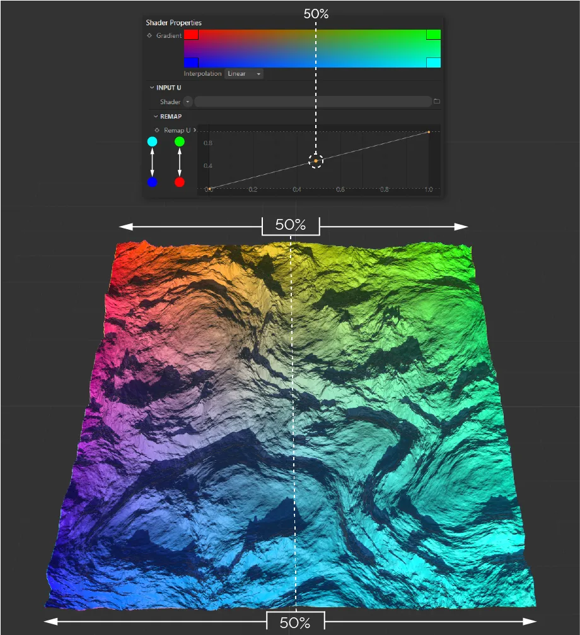This screenshot has height=635, width=580.
Task: Open the Shader type dropdown arrow
Action: [x=188, y=102]
